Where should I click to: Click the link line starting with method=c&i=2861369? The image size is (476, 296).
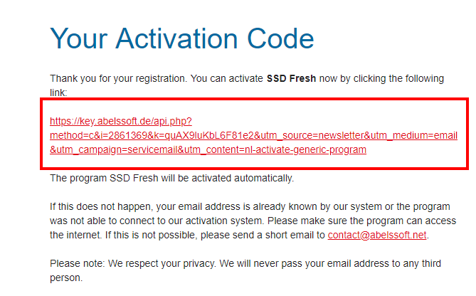(x=253, y=135)
